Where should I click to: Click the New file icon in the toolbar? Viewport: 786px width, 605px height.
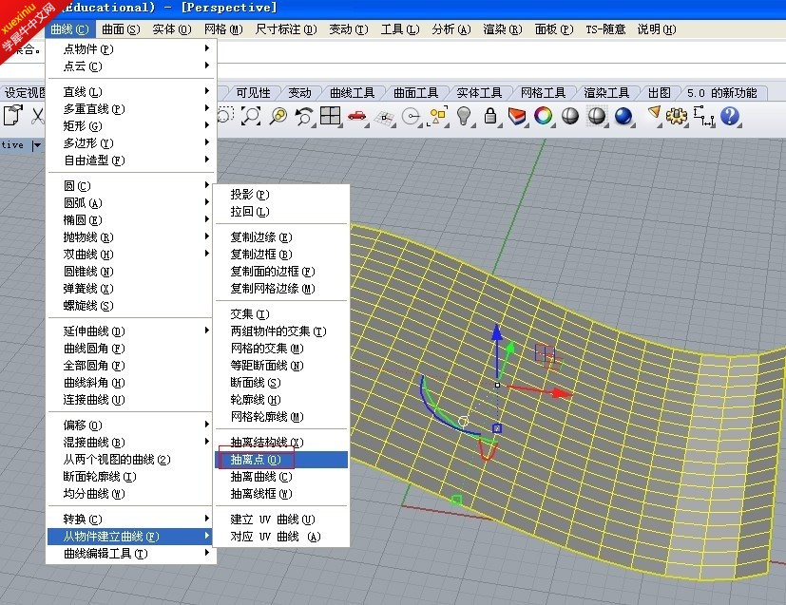coord(13,116)
